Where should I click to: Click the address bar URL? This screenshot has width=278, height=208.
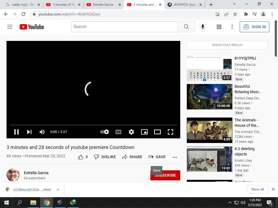(x=69, y=14)
